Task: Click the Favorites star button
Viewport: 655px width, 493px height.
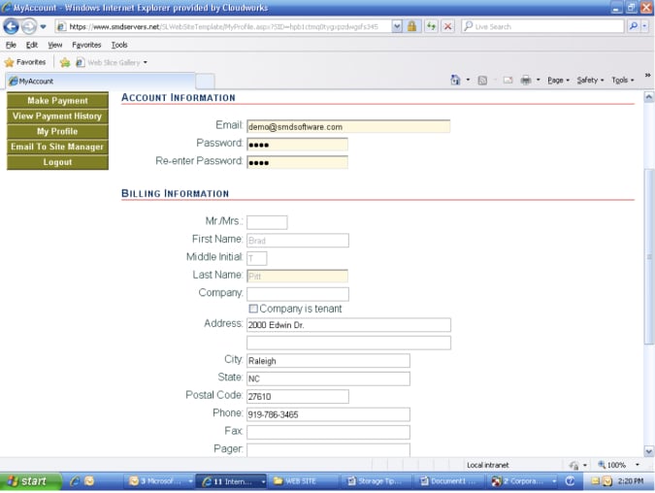Action: tap(25, 62)
